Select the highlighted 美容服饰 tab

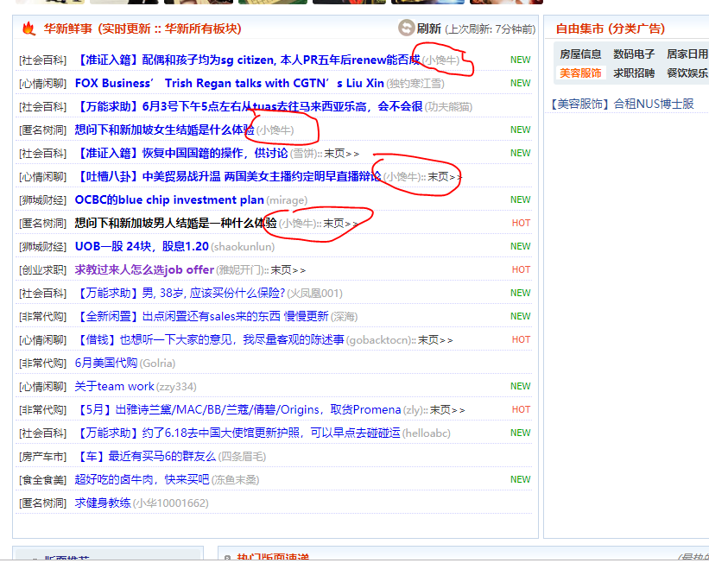(580, 73)
